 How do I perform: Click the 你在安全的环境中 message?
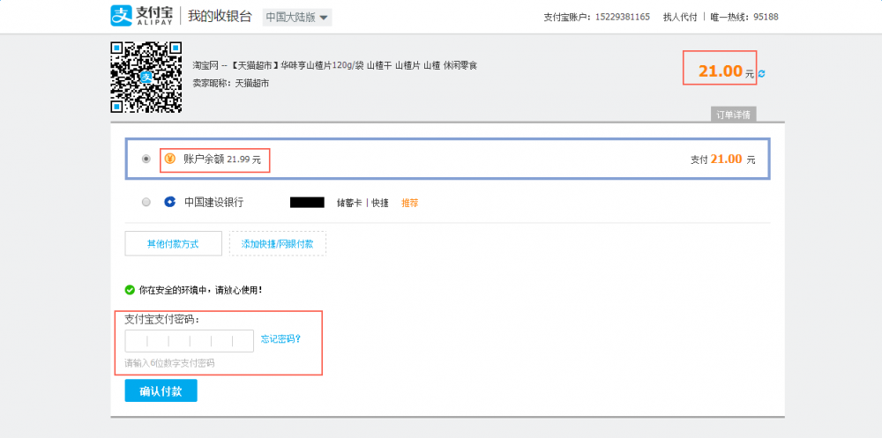click(200, 291)
